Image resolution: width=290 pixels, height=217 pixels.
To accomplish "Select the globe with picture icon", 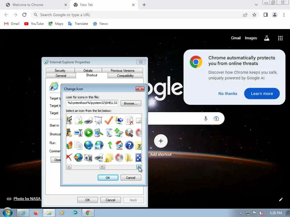I will (x=99, y=145).
